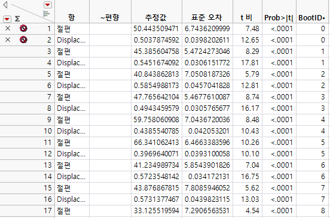Viewport: 330px width, 218px height.
Task: Click the column order bars icon
Action: [46, 14]
